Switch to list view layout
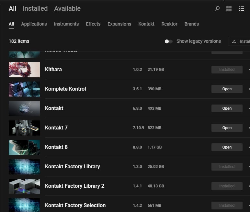 tap(241, 9)
